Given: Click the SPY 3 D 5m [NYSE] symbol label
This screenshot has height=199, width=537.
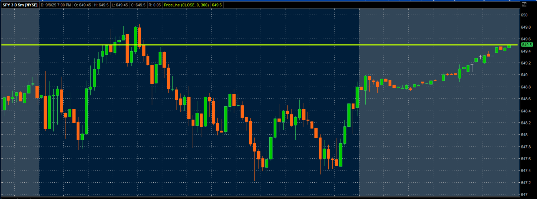Looking at the screenshot, I should coord(20,5).
